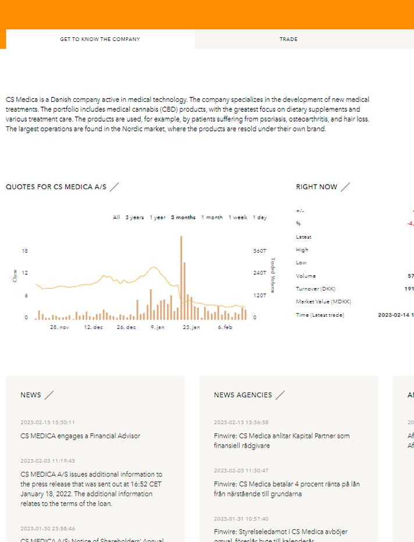Open news about additional loan terms information
414x542 pixels.
point(91,489)
